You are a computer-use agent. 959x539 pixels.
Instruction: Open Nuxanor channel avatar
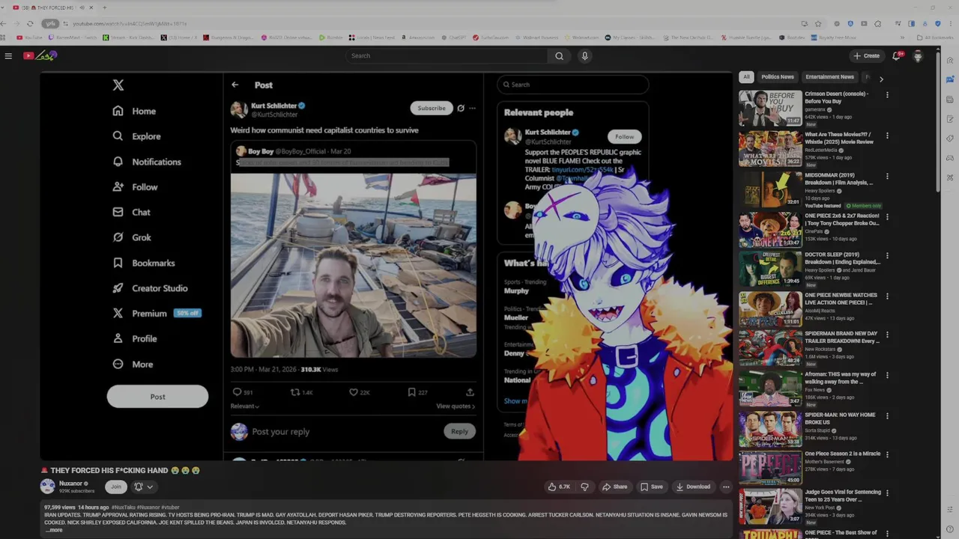(x=47, y=487)
